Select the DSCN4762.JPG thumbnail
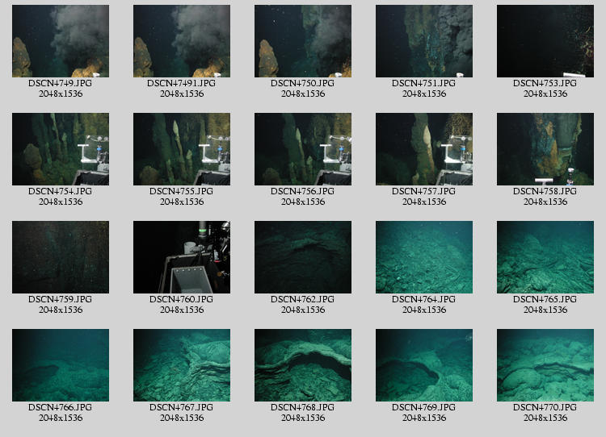This screenshot has height=437, width=606. click(x=303, y=257)
